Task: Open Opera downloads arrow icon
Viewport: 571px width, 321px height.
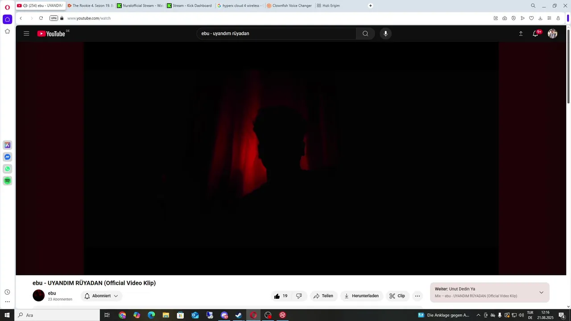Action: [540, 18]
